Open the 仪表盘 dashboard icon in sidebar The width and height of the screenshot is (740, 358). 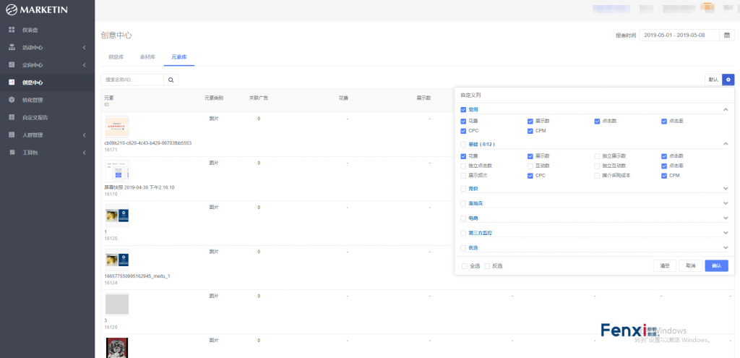pos(12,30)
